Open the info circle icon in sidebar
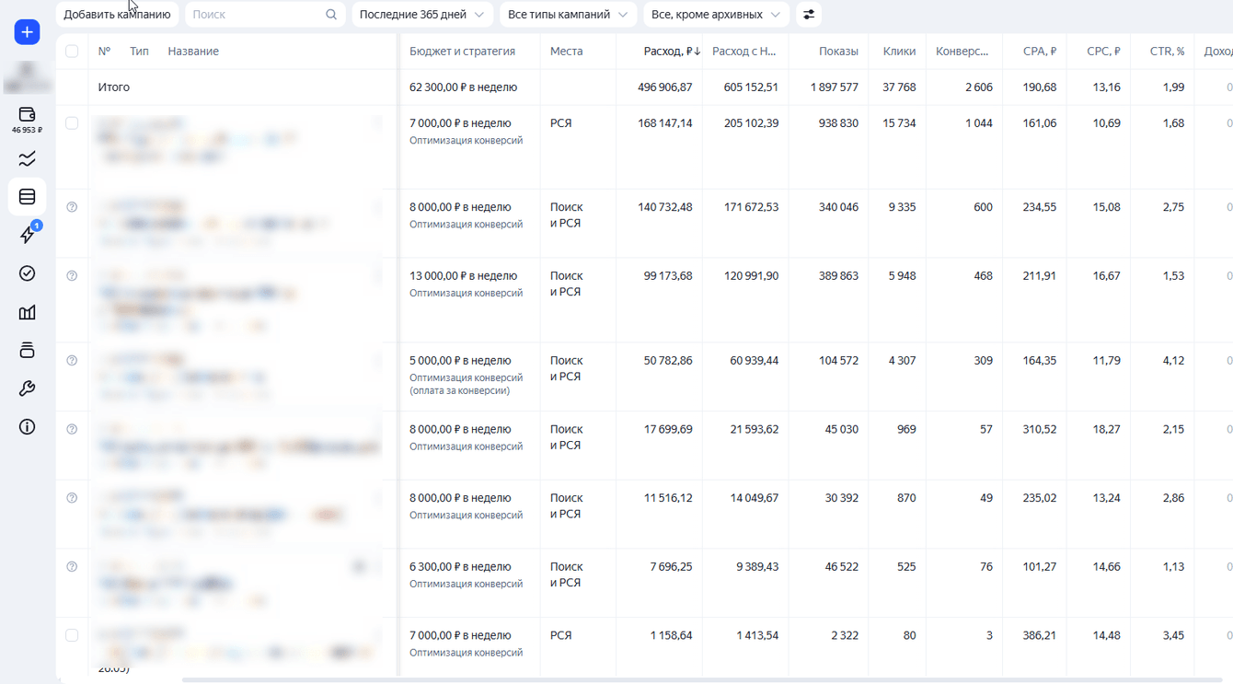The height and width of the screenshot is (684, 1233). (27, 427)
